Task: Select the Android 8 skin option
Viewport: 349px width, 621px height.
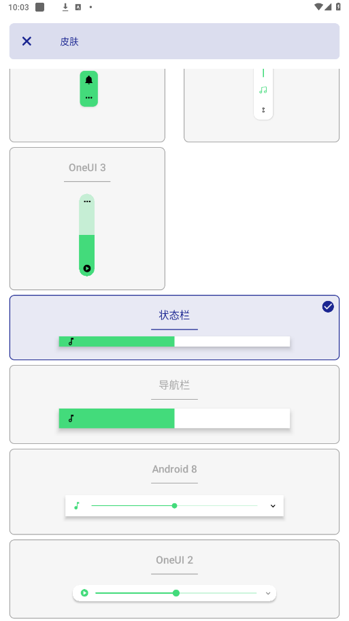Action: click(x=174, y=492)
